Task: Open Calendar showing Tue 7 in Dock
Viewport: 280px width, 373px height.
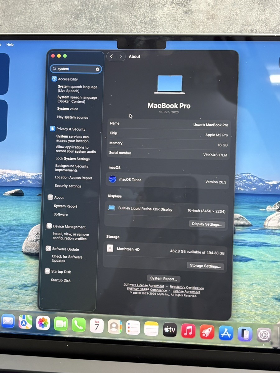Action: click(97, 326)
